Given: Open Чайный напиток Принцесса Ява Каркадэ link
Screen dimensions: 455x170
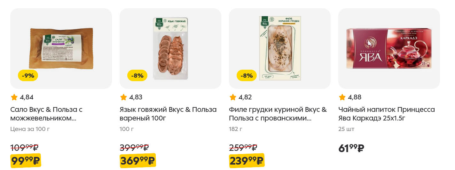Looking at the screenshot, I should [386, 114].
